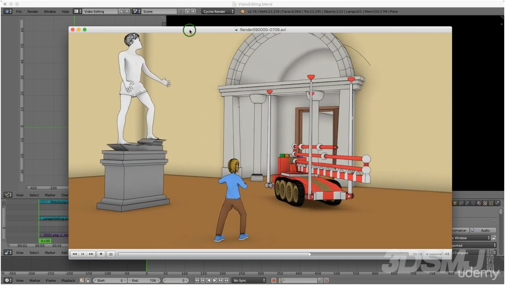
Task: Open the File menu
Action: (x=19, y=11)
